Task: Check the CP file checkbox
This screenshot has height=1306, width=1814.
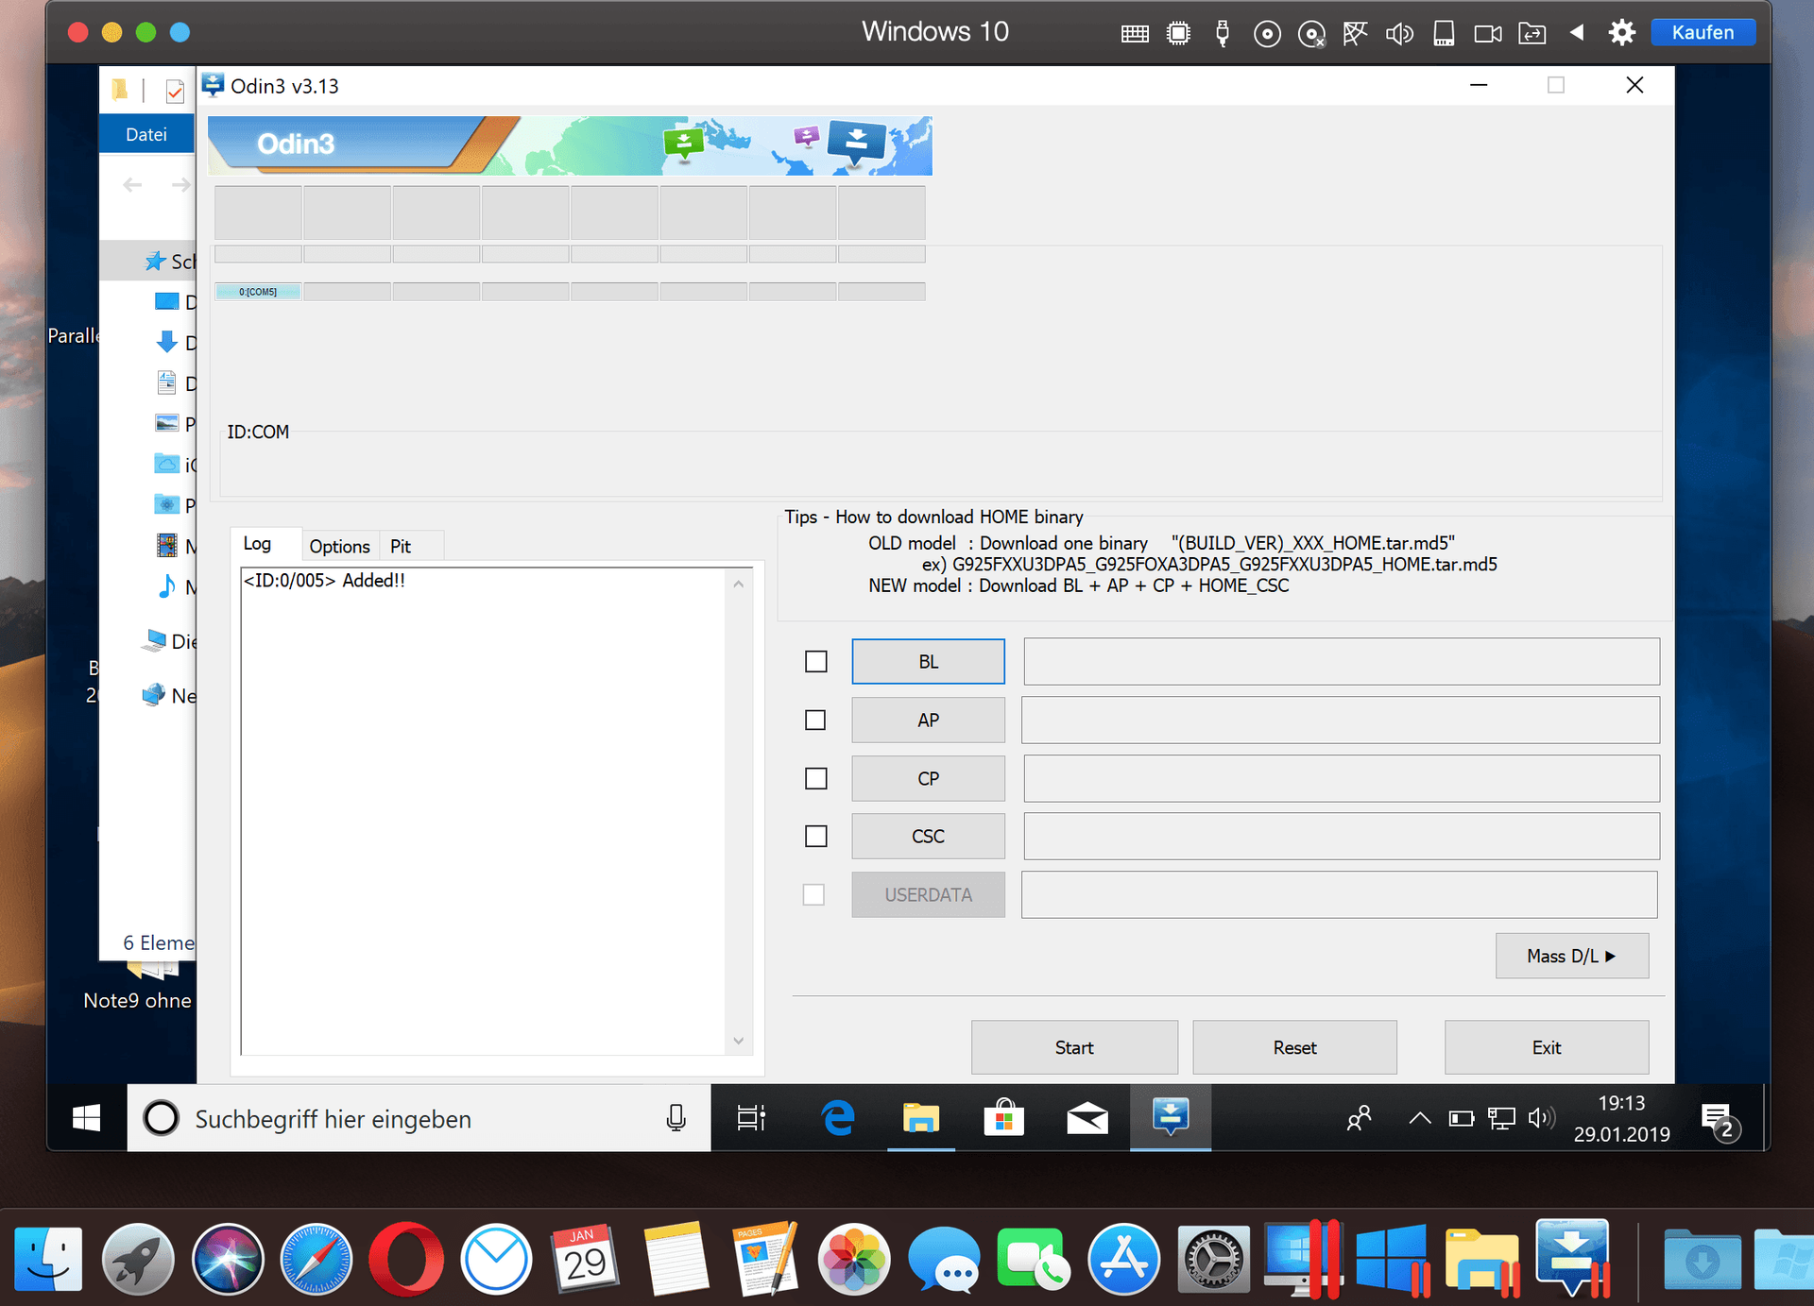Action: pos(816,778)
